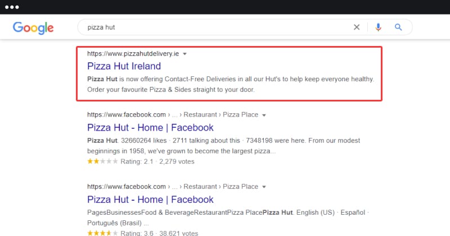Viewport: 450px width, 236px height.
Task: Clear the search box with X icon
Action: click(357, 27)
